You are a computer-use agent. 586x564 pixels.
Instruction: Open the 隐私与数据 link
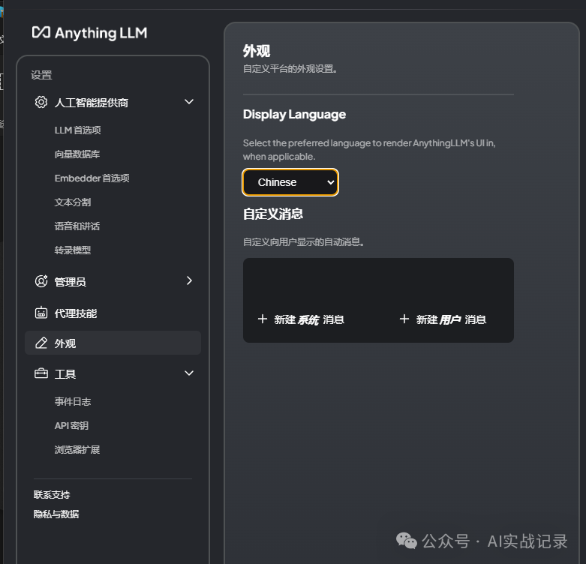point(56,514)
